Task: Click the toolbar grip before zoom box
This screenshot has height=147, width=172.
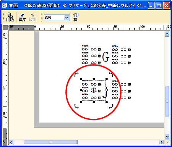Action: coord(42,17)
